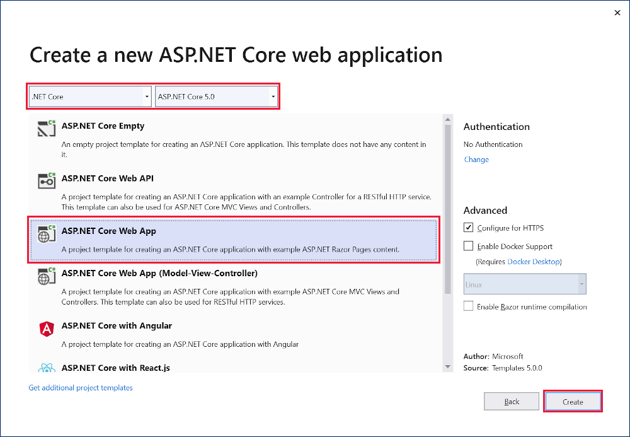Click Get additional project templates

80,387
